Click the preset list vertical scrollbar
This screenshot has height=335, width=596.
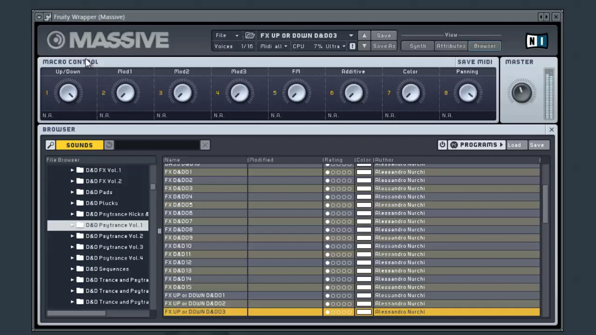pos(545,203)
